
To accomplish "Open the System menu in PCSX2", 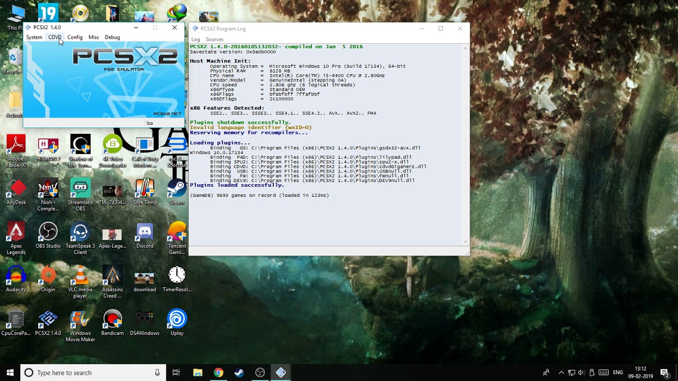I will coord(34,37).
